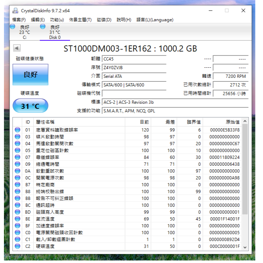Click the status orb of attribute B7

coord(17,185)
